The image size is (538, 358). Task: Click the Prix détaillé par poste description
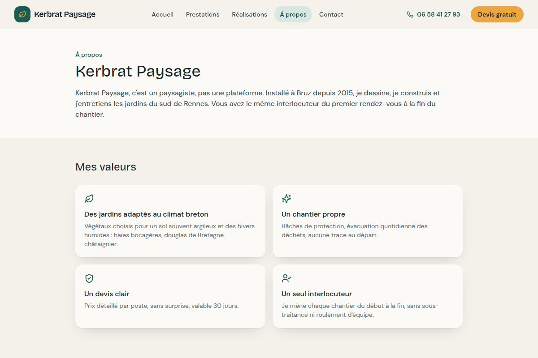pyautogui.click(x=161, y=306)
